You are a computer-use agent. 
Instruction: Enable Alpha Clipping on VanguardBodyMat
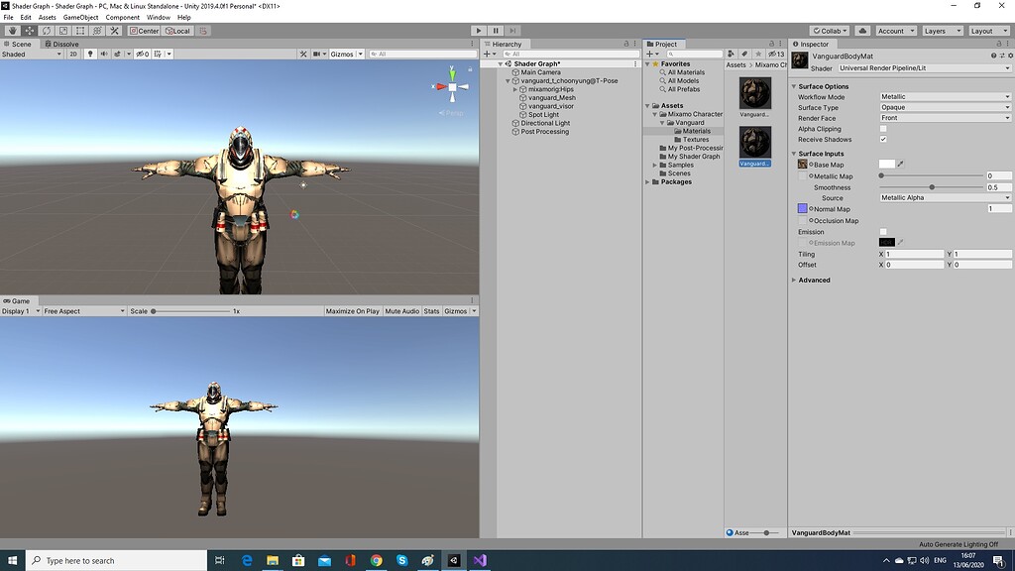pyautogui.click(x=884, y=129)
